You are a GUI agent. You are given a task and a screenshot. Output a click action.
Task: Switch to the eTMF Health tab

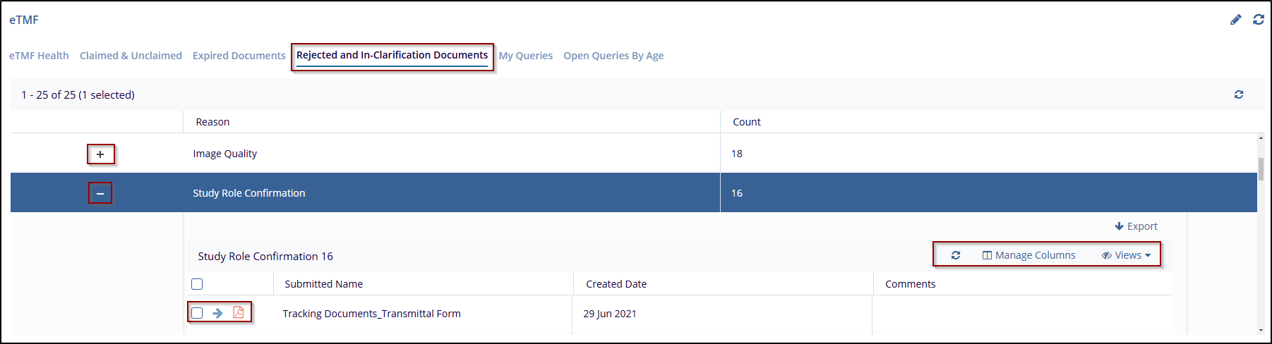39,56
